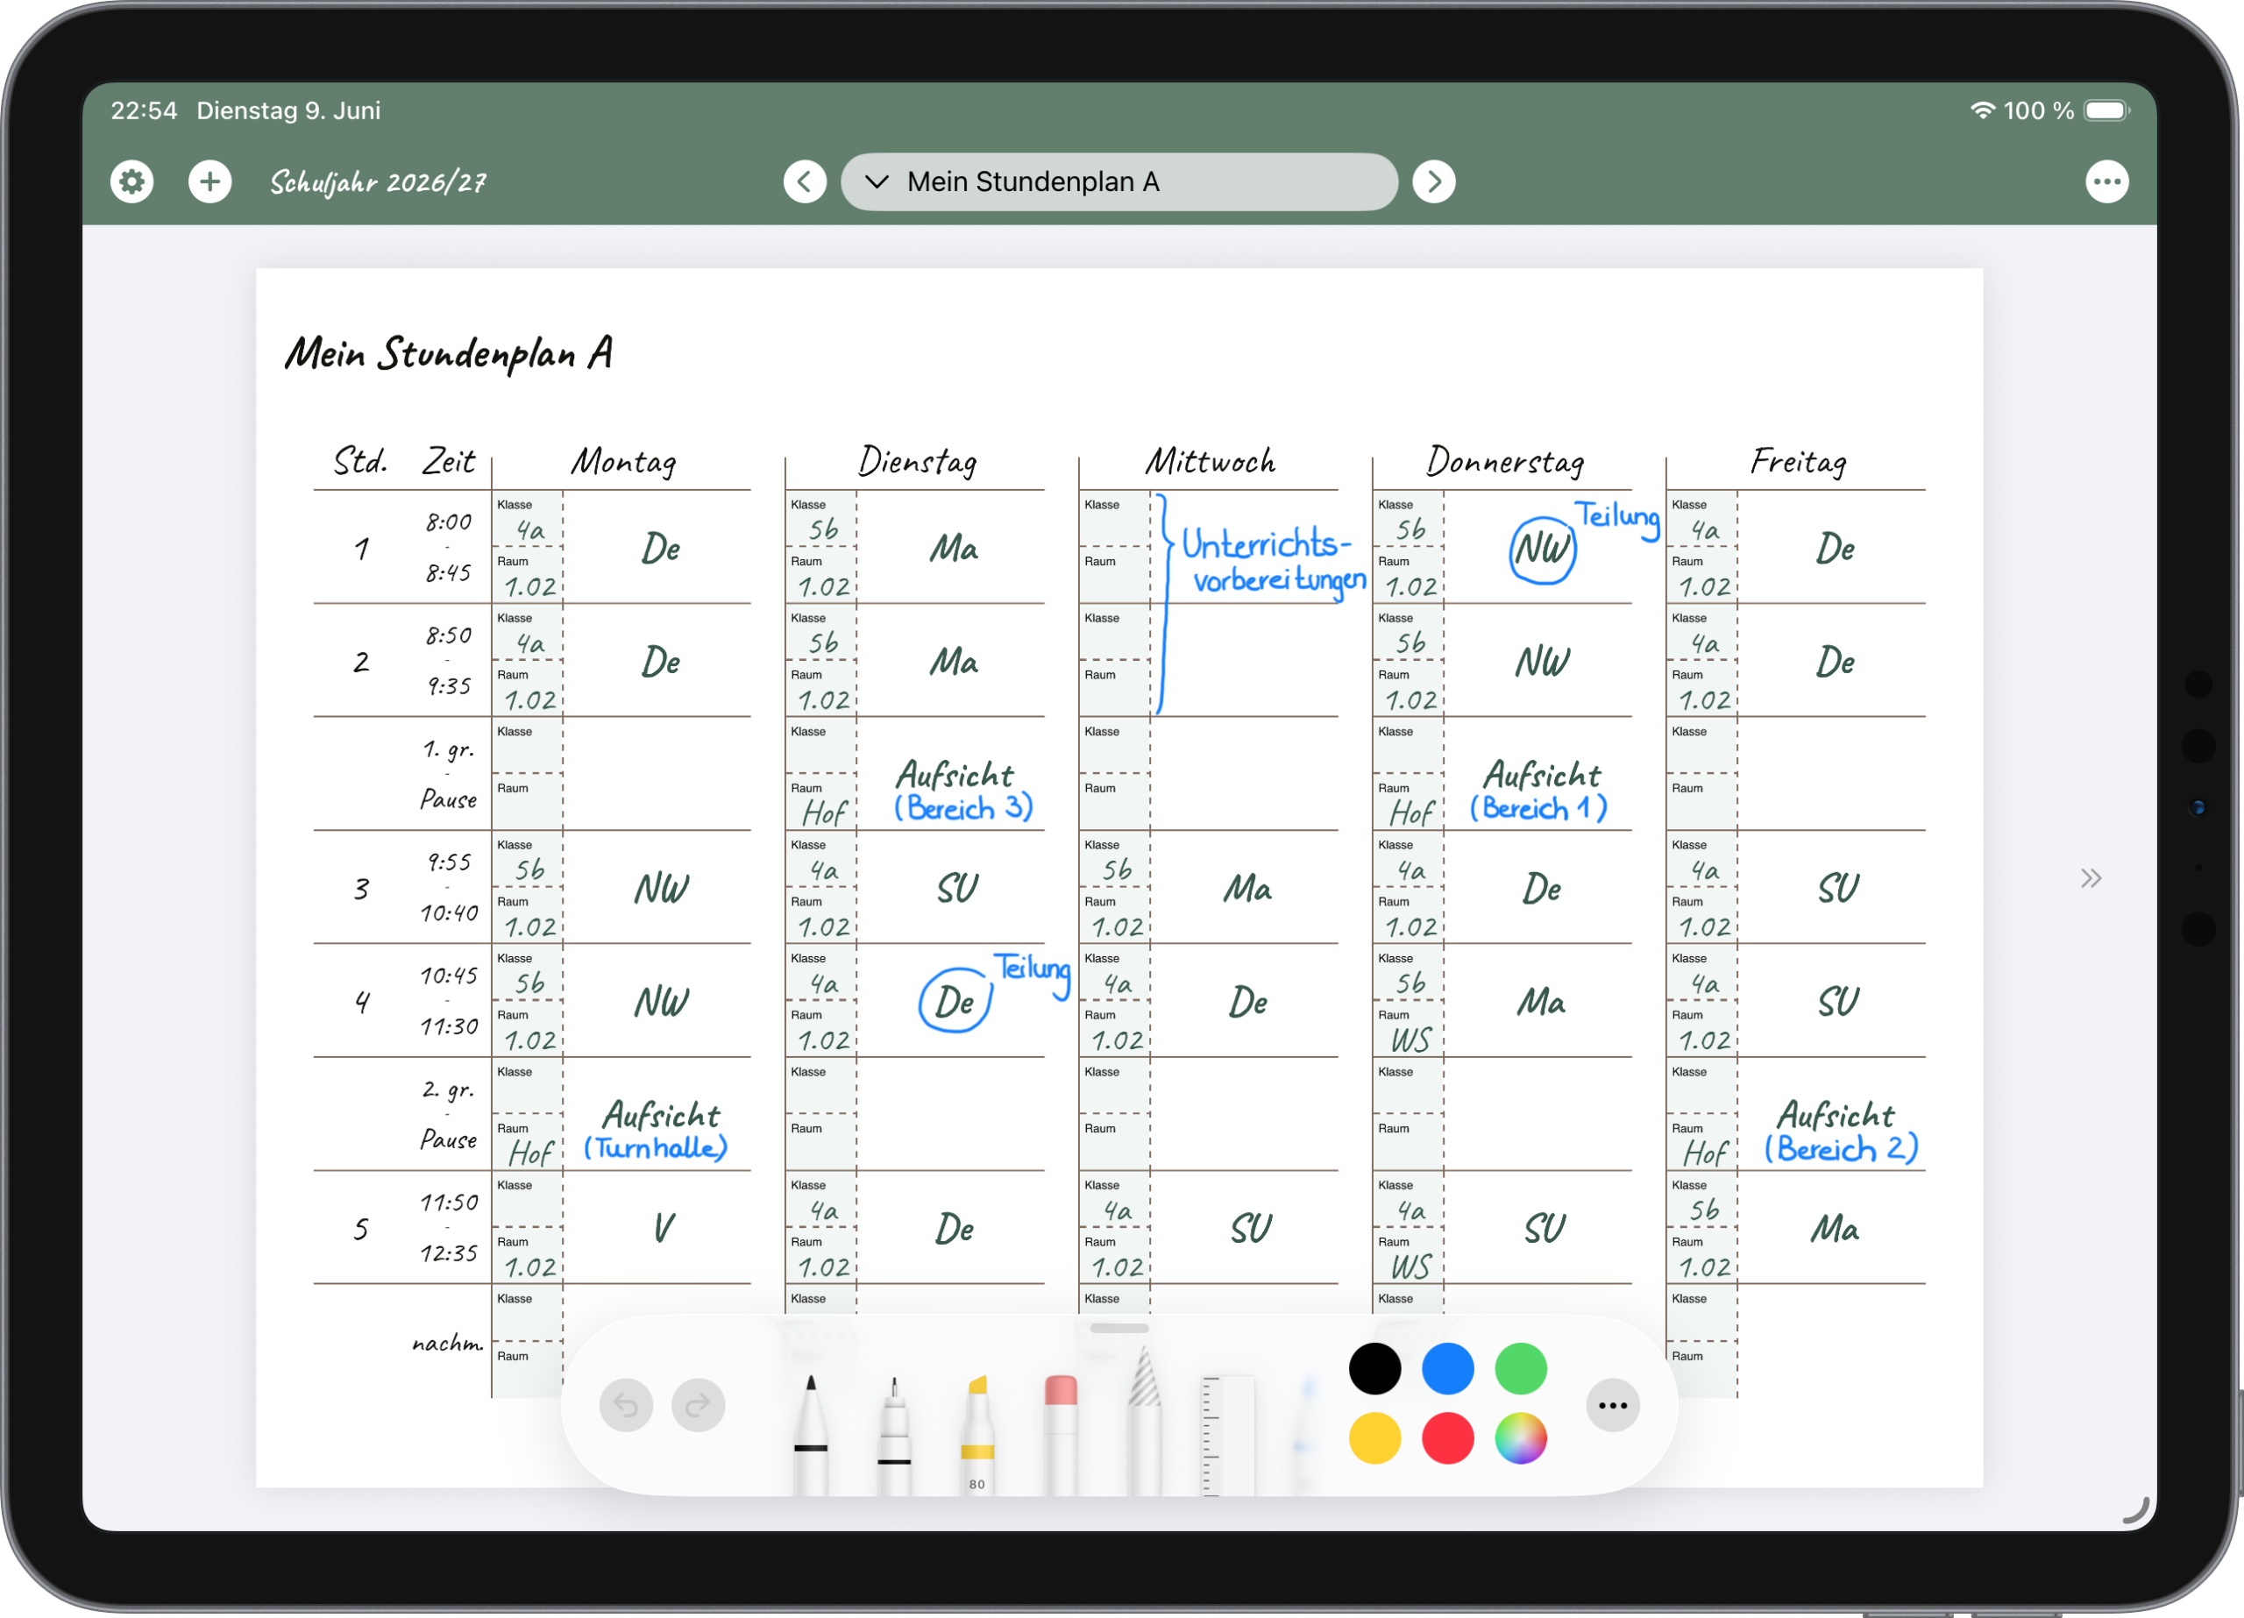Click the title Mein Stundenplan A
Image resolution: width=2244 pixels, height=1618 pixels.
(x=449, y=354)
